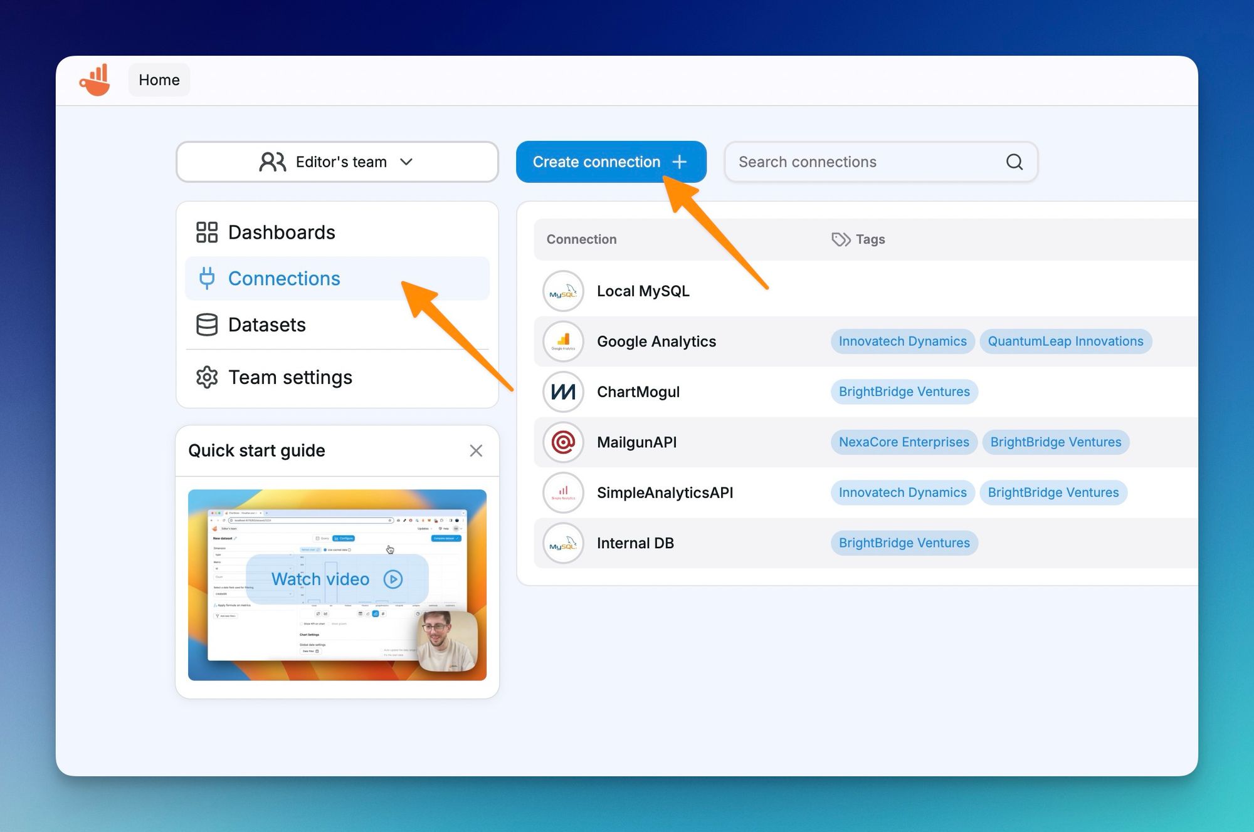
Task: Click the plus icon on Create connection button
Action: [681, 162]
